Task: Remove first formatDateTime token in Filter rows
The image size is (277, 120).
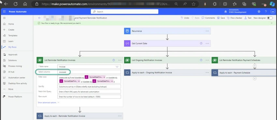Action: (104, 77)
